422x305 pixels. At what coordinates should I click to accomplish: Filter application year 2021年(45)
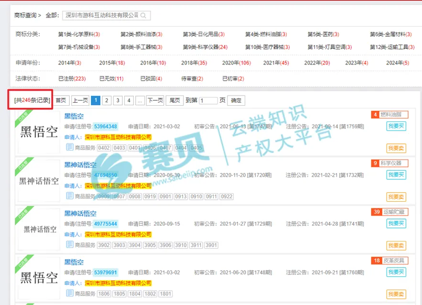pos(276,63)
